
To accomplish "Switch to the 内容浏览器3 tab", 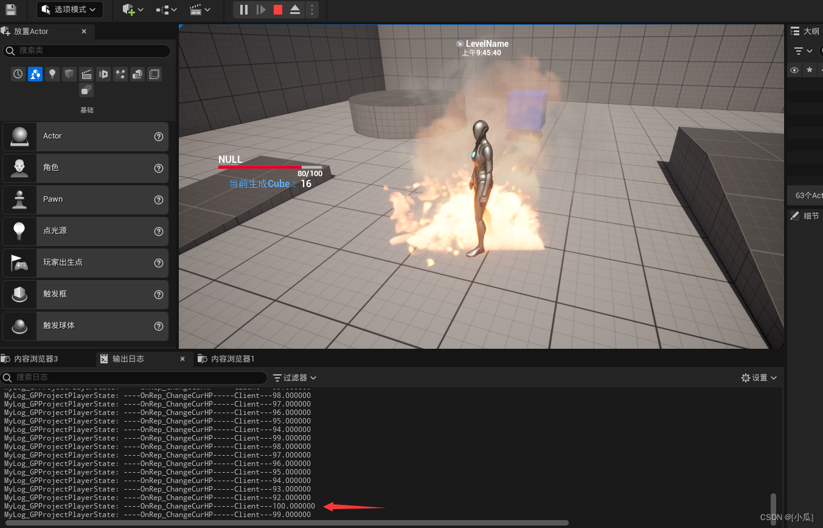I will tap(36, 359).
